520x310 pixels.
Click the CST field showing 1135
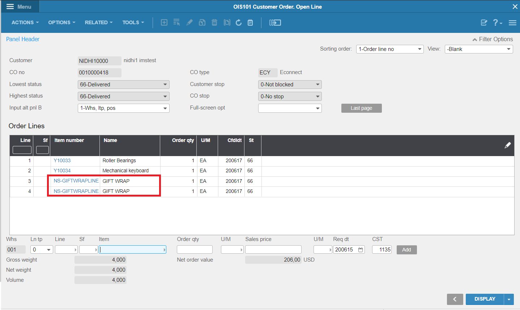pos(382,250)
